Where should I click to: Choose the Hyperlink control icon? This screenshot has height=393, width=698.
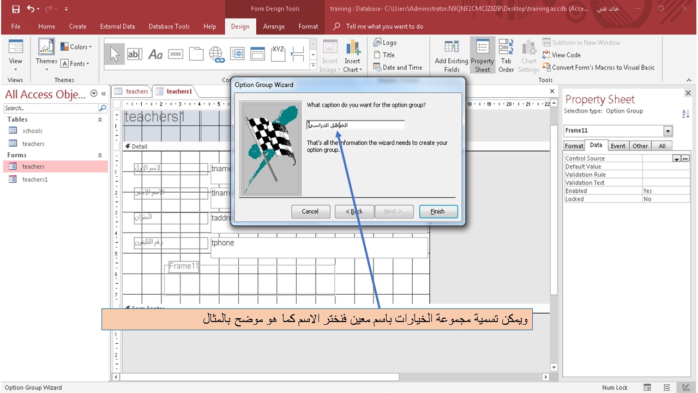(x=216, y=54)
